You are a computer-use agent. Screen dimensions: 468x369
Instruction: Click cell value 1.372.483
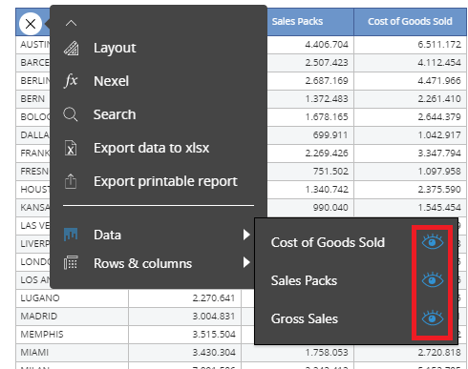point(327,99)
